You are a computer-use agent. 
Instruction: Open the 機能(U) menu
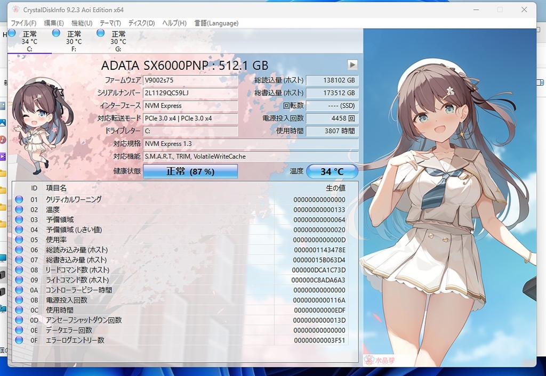(x=82, y=23)
